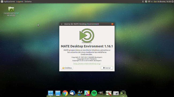174x97 pixels.
Task: Click the Copyright 1997-2011 GNOME developers line
Action: (87, 57)
